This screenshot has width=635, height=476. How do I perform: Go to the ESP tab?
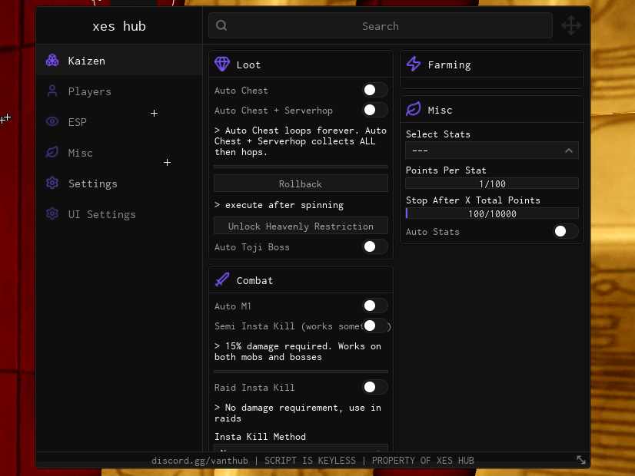pos(119,122)
